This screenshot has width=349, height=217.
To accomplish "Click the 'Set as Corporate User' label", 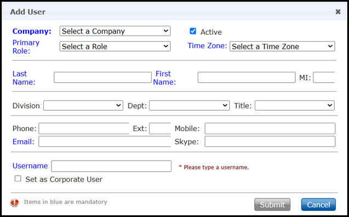I will click(x=64, y=179).
